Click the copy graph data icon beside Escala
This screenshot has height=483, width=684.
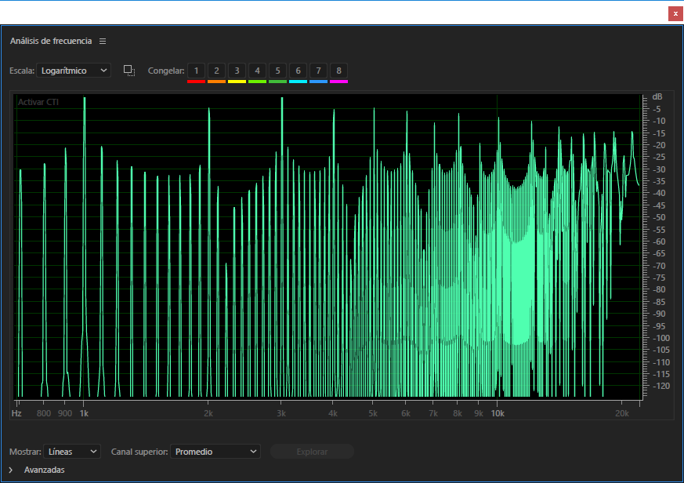129,71
